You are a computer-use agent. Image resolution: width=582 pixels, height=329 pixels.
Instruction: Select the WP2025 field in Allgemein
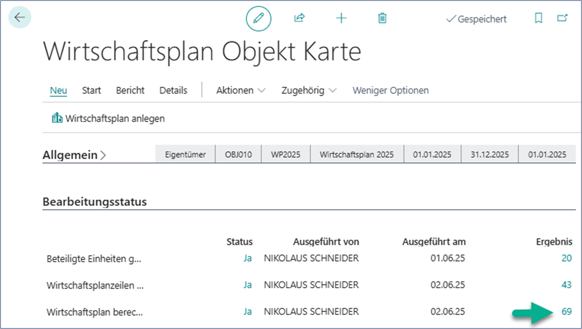click(286, 153)
